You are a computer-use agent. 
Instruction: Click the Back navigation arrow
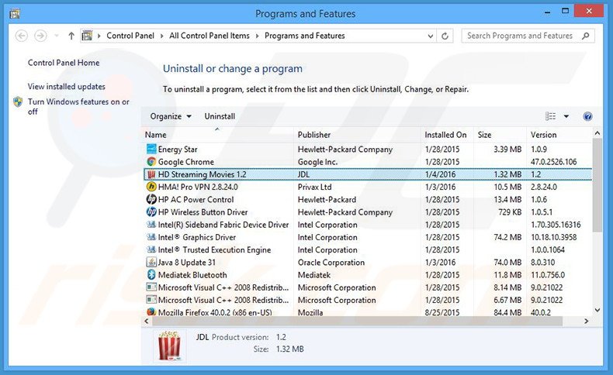pyautogui.click(x=22, y=36)
